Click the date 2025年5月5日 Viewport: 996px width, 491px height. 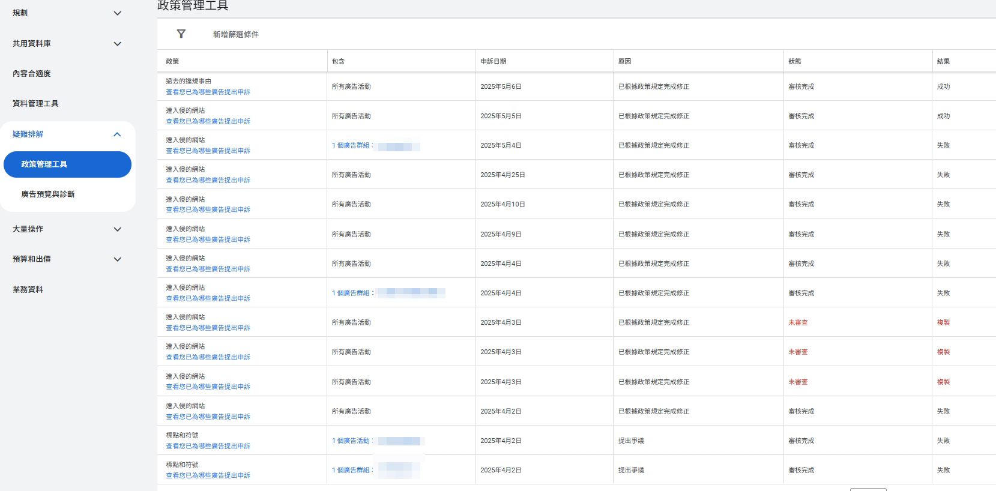click(501, 116)
